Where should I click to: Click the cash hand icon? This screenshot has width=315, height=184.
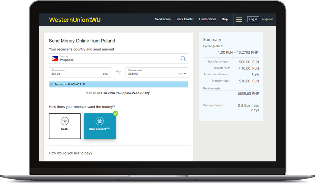(65, 121)
